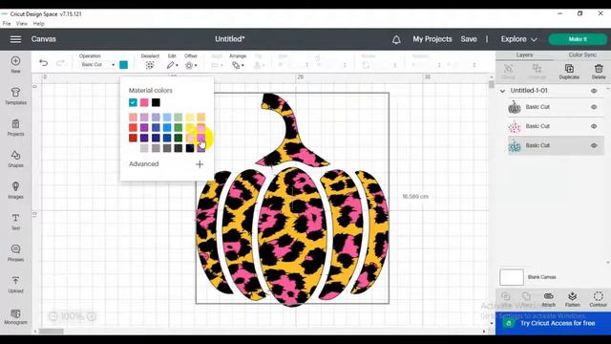Click the New project icon
This screenshot has width=611, height=344.
click(x=15, y=64)
